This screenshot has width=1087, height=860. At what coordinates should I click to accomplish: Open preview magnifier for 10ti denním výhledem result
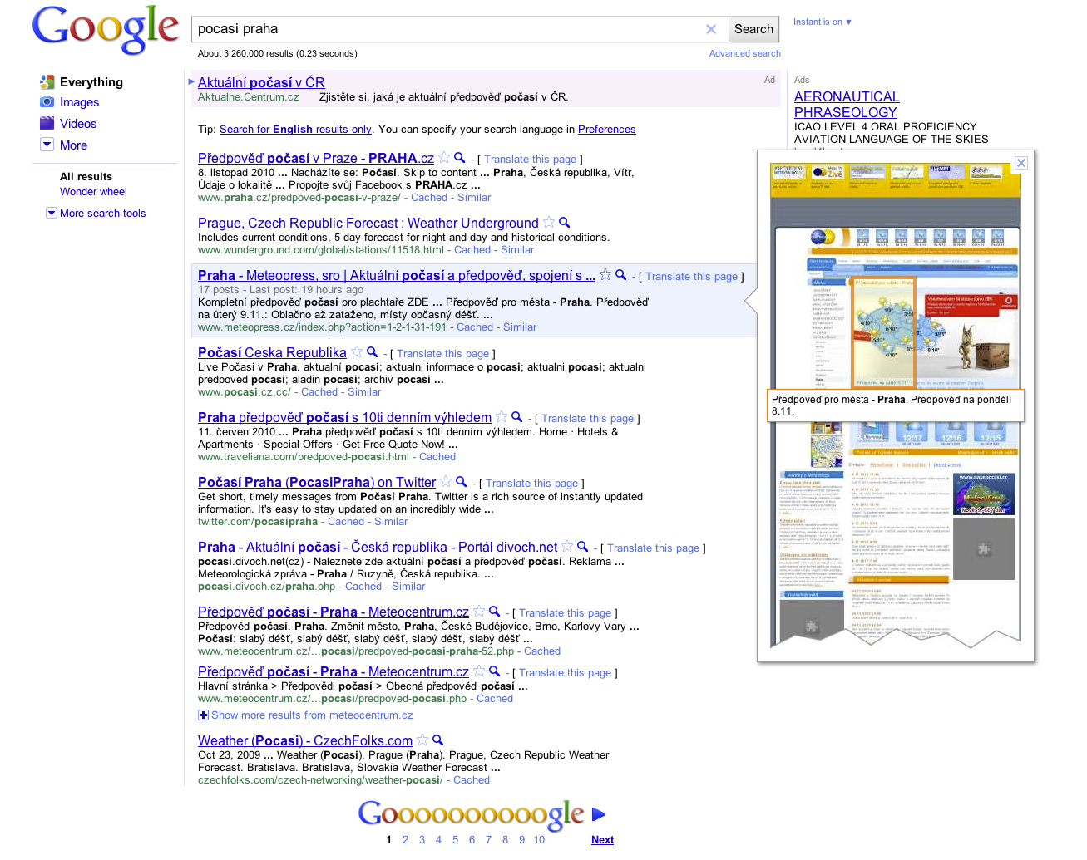coord(516,416)
